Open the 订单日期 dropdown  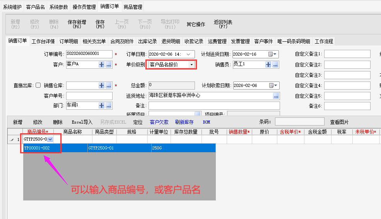click(189, 54)
